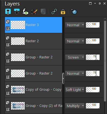
Task: Click the chain link layers icon
Action: point(54,12)
